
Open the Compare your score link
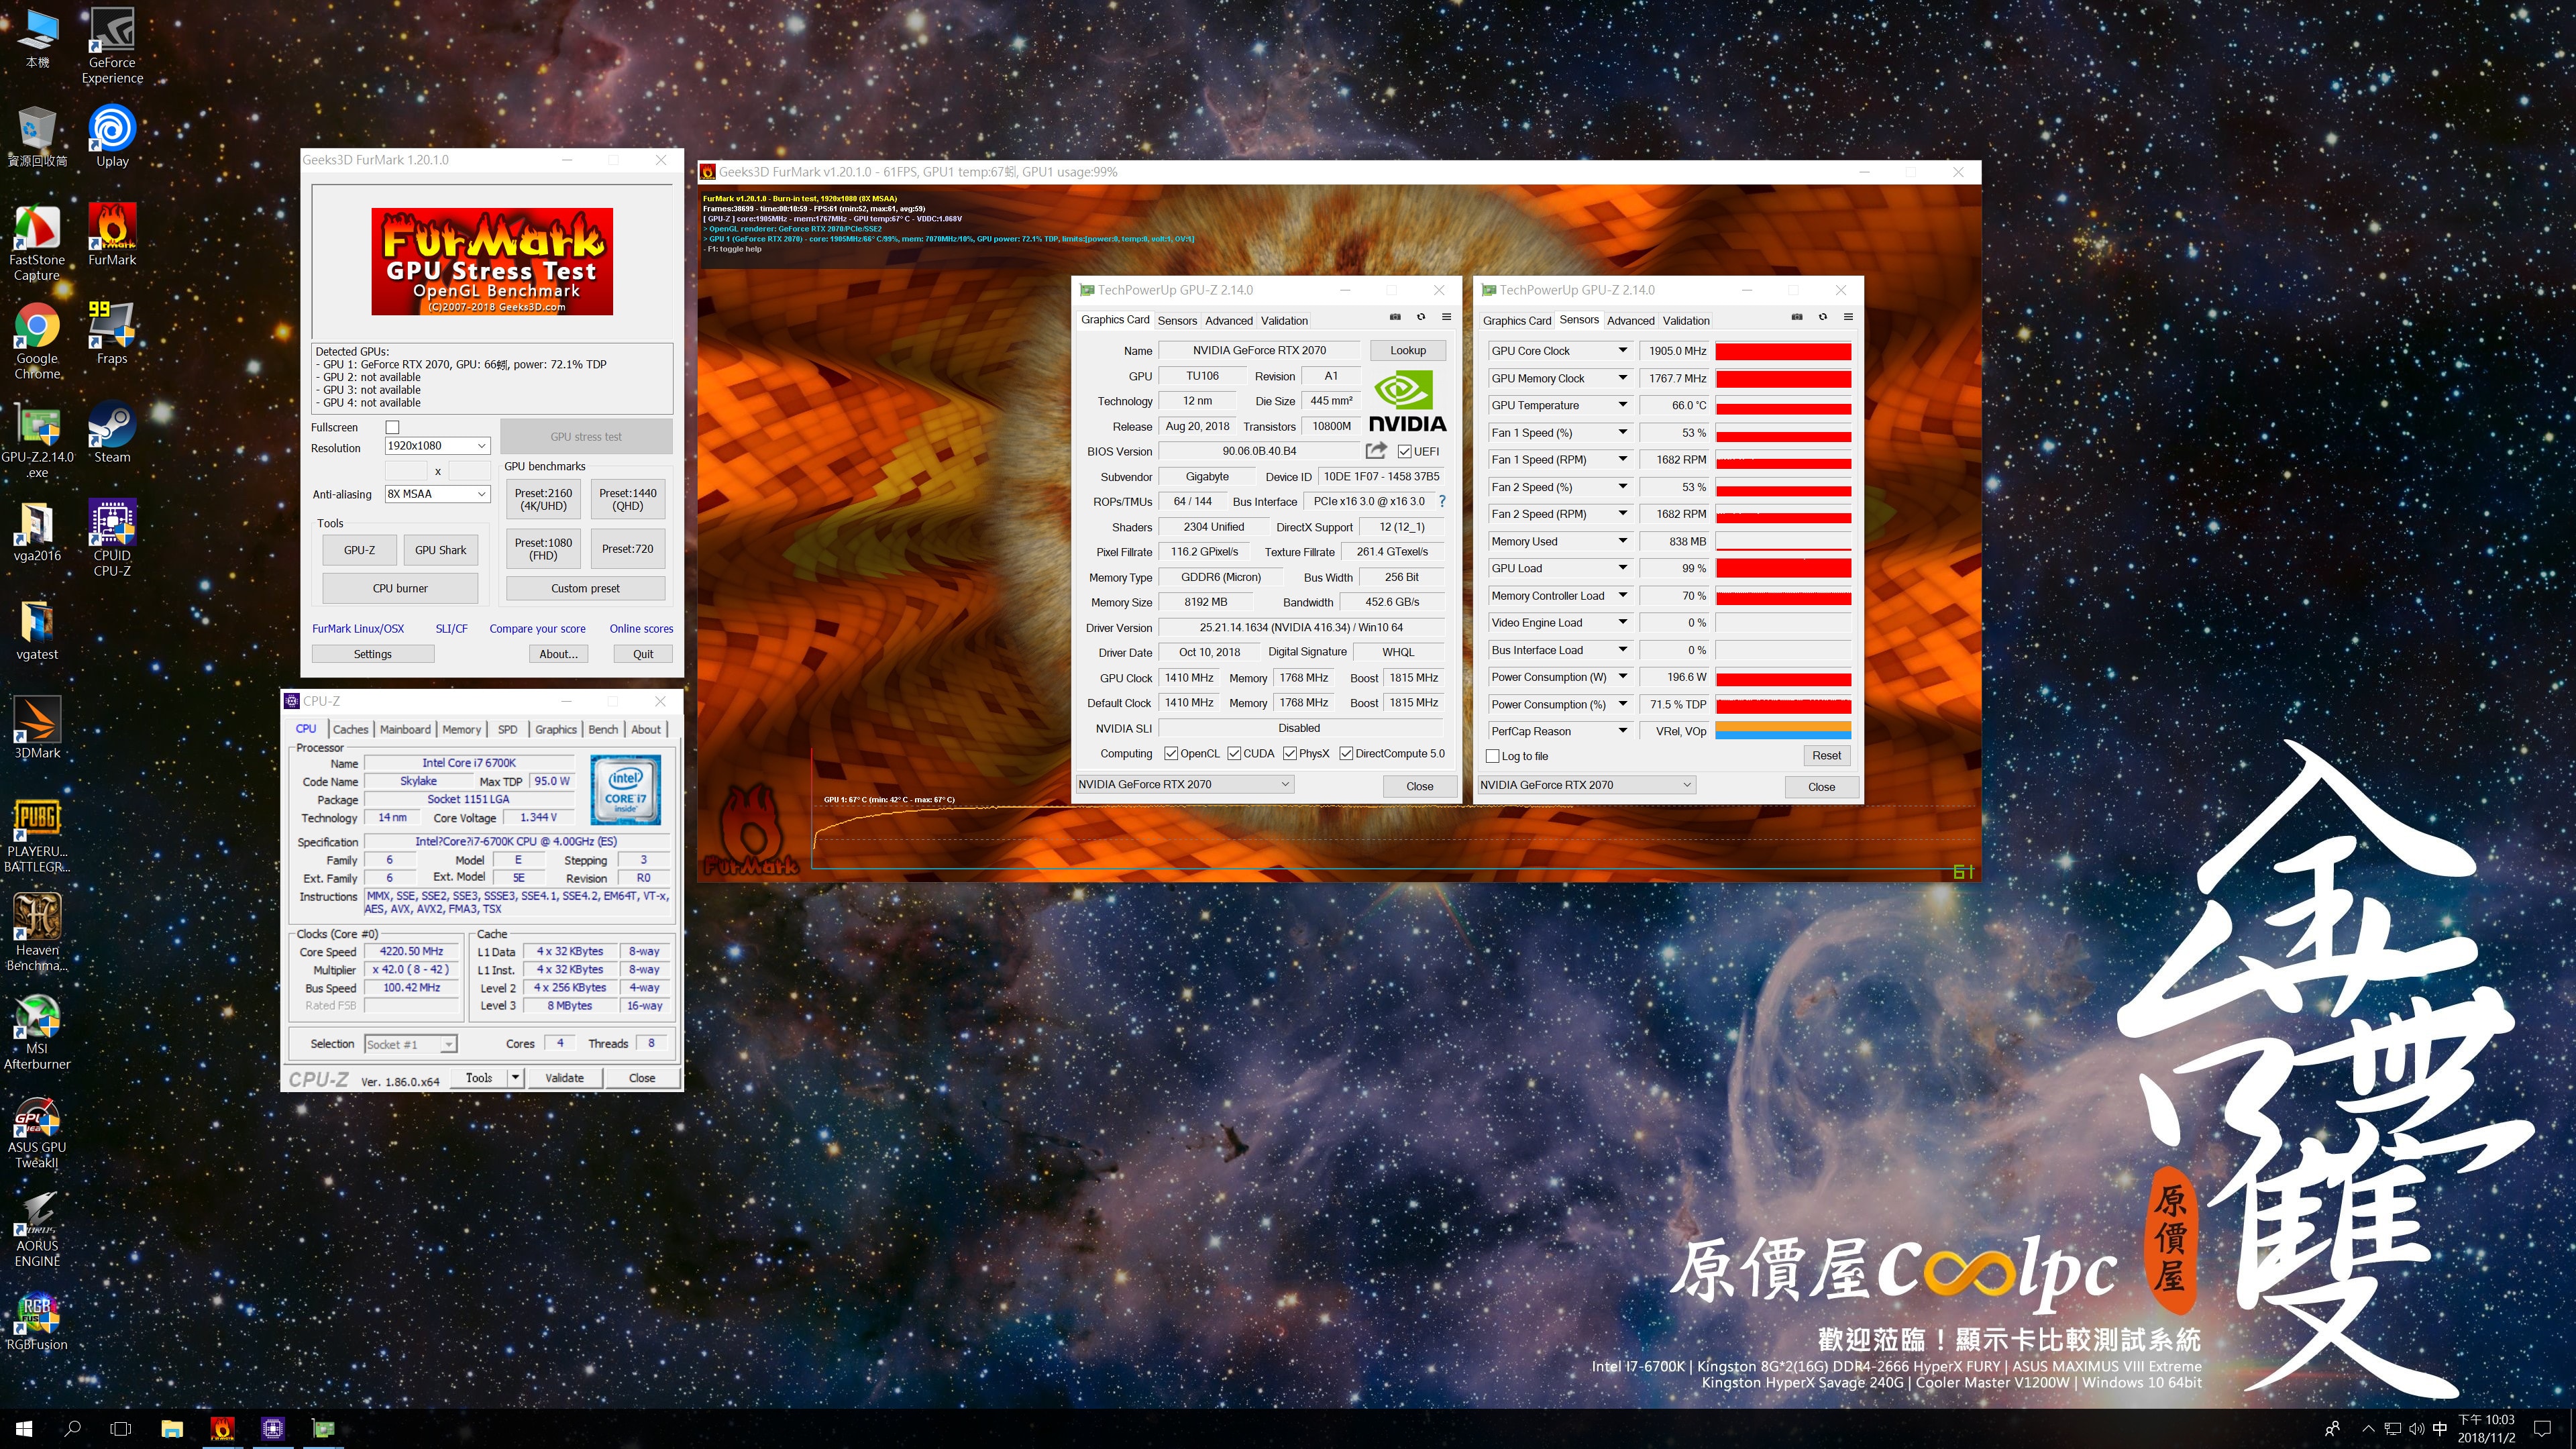tap(537, 629)
